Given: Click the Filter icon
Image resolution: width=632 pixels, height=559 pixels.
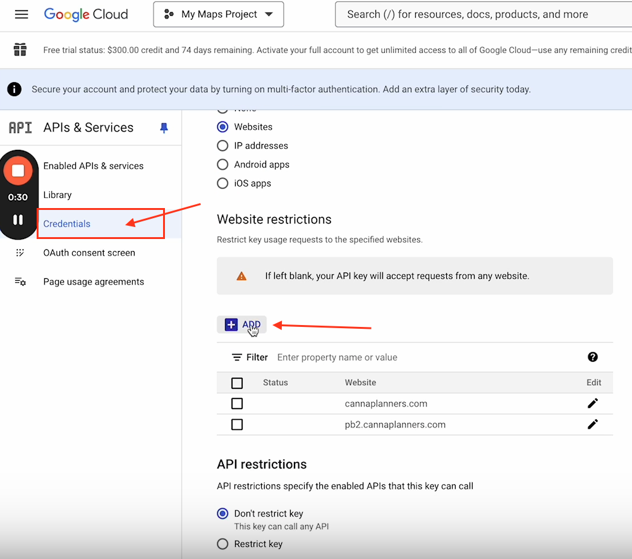Looking at the screenshot, I should click(237, 357).
